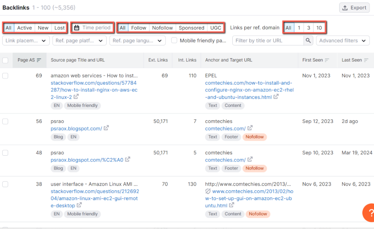Enable the Mobile friendly pages checkbox
This screenshot has width=374, height=229.
pos(174,40)
